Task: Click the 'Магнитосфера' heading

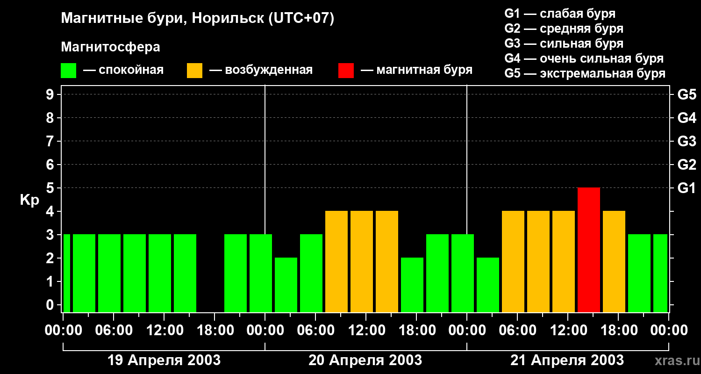Action: (110, 47)
